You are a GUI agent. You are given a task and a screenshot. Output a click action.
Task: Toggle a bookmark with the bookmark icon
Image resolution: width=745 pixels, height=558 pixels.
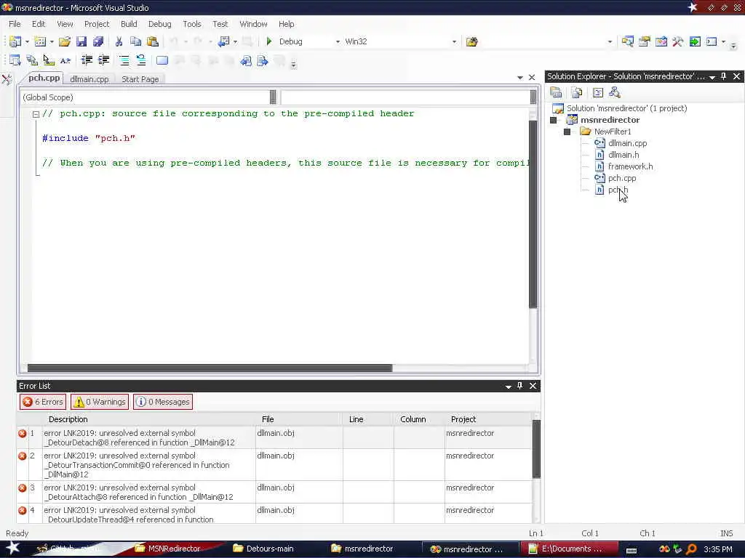click(x=162, y=60)
